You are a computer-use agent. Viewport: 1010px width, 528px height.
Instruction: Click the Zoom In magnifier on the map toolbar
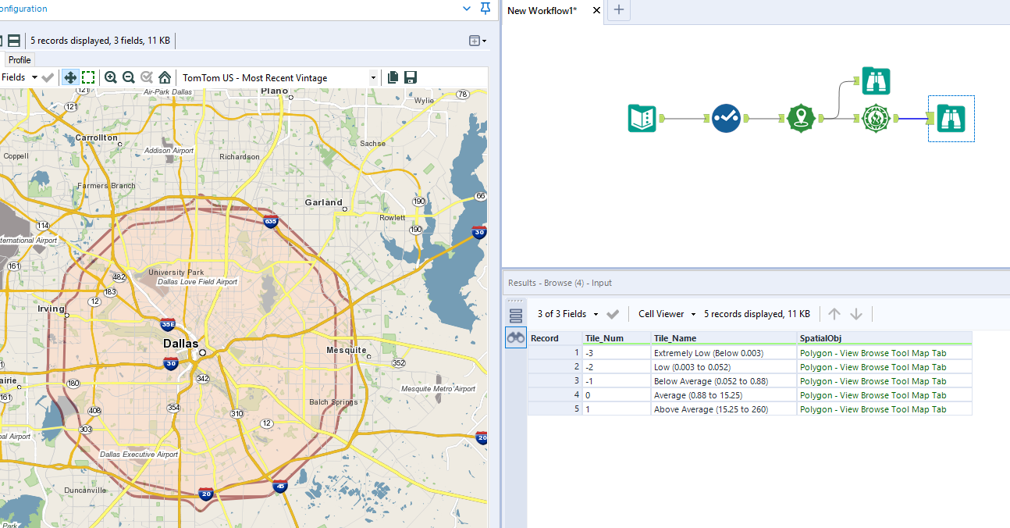pyautogui.click(x=111, y=77)
